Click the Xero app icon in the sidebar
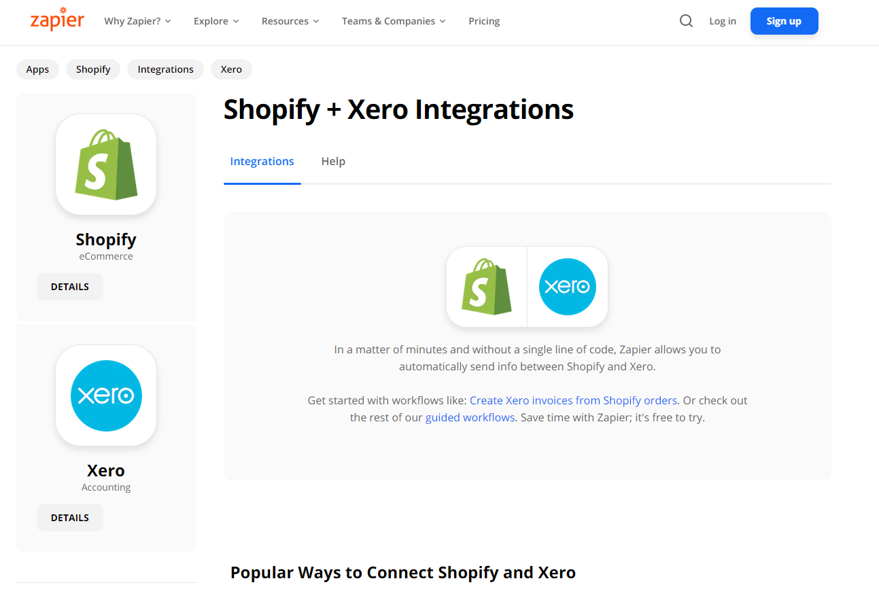The height and width of the screenshot is (600, 879). 106,395
